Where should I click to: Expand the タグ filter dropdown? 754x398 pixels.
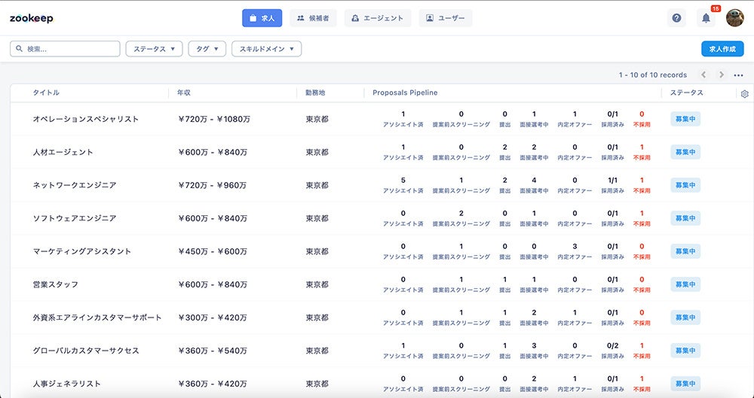(x=207, y=49)
